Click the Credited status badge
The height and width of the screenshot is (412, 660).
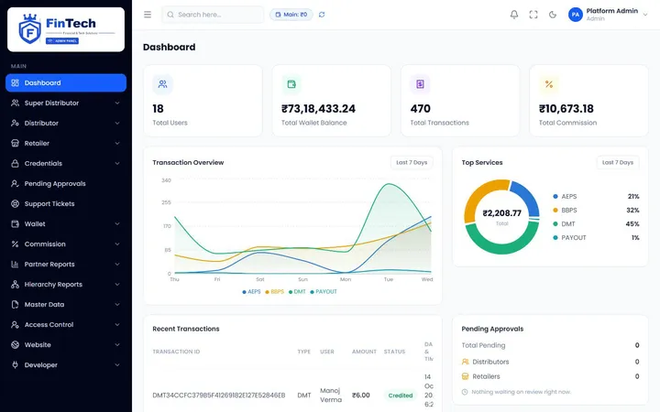pyautogui.click(x=401, y=396)
